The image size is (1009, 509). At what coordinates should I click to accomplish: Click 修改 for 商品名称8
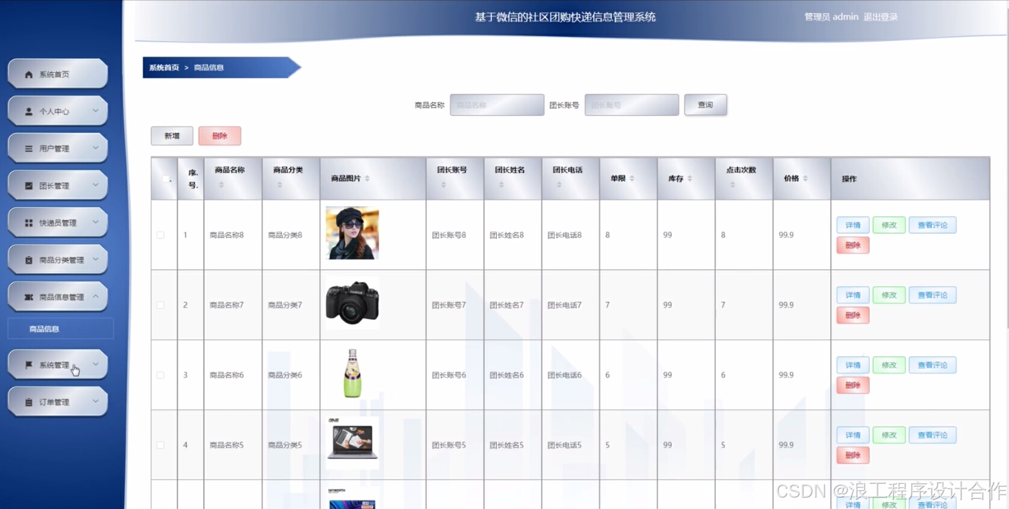click(889, 225)
